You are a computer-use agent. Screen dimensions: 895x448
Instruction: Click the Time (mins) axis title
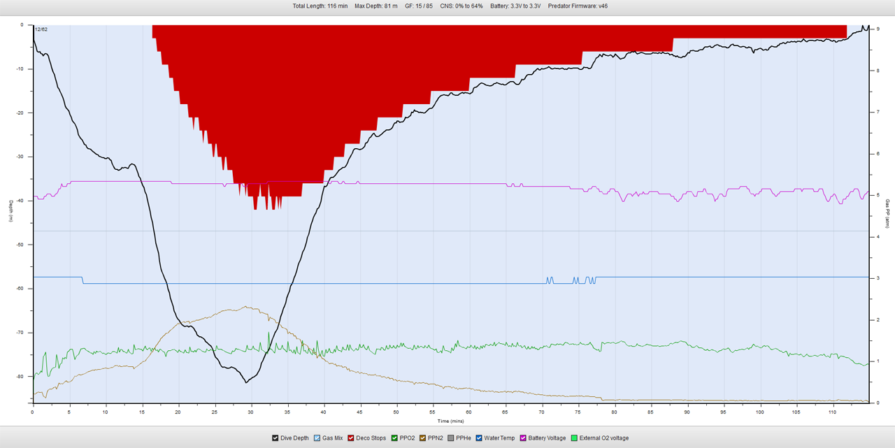(451, 421)
